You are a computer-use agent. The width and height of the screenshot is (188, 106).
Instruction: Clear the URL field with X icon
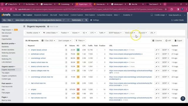point(68,20)
